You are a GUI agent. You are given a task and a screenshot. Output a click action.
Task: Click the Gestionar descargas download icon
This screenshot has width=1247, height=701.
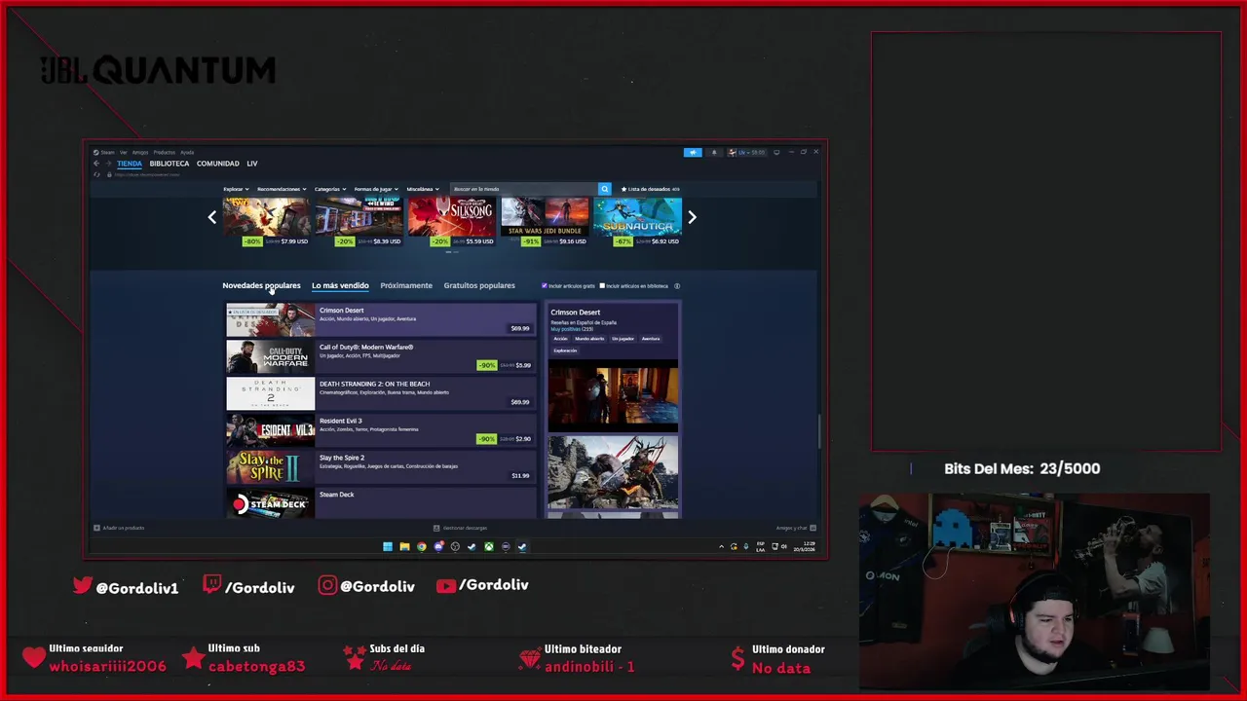[x=436, y=528]
